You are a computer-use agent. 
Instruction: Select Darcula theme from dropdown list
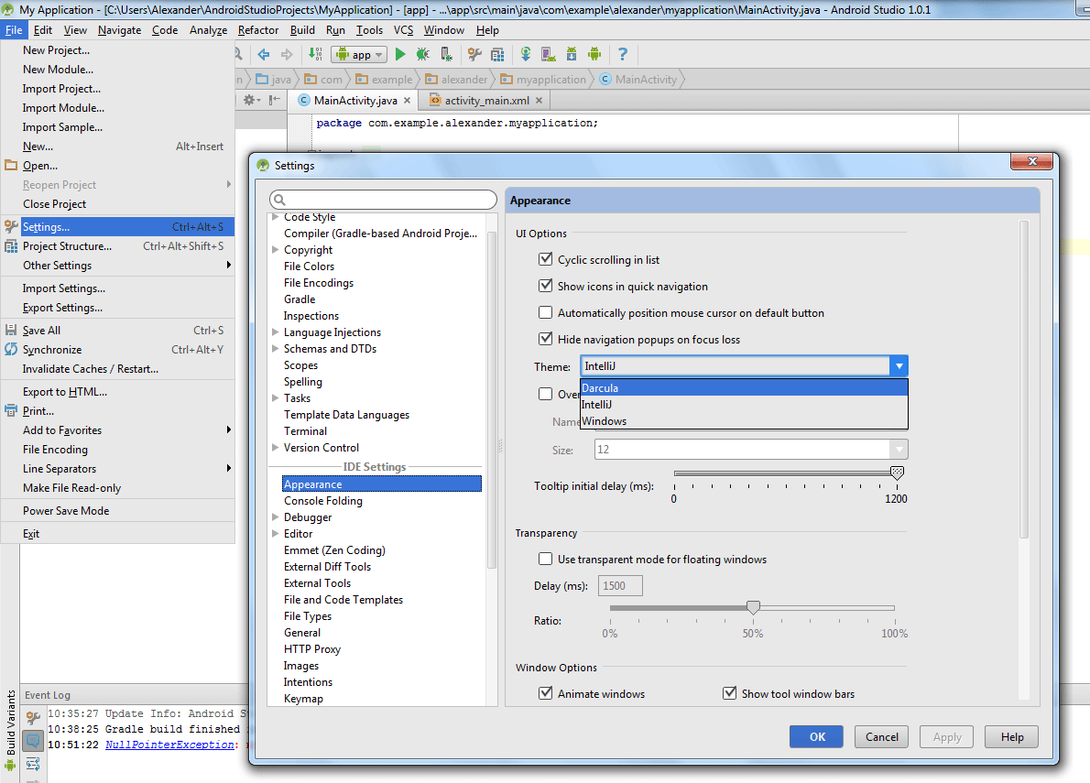(x=744, y=387)
